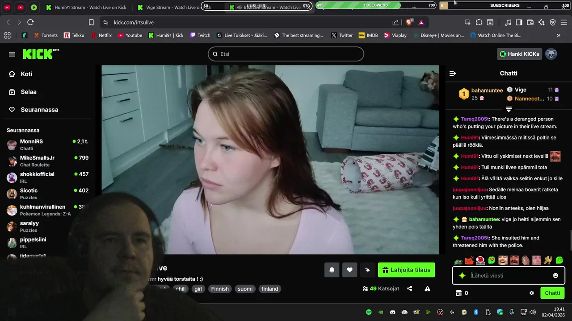Open the volume speaker tray icon

532,312
